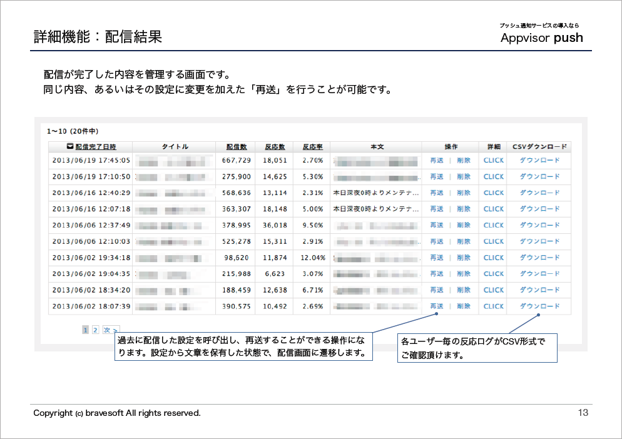This screenshot has height=439, width=622.
Task: Open CLICK details for 2013/06/02 19:34:18 row
Action: click(494, 258)
